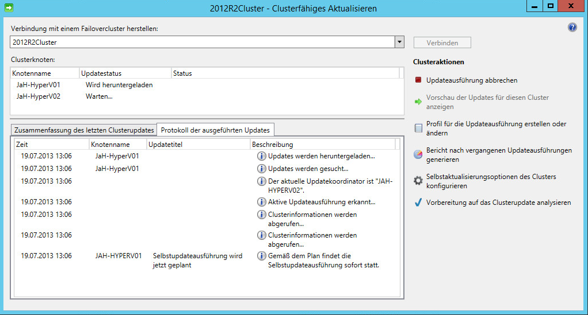Click the red stop icon for Updateausführung abbrechen
The image size is (588, 315).
pos(418,81)
